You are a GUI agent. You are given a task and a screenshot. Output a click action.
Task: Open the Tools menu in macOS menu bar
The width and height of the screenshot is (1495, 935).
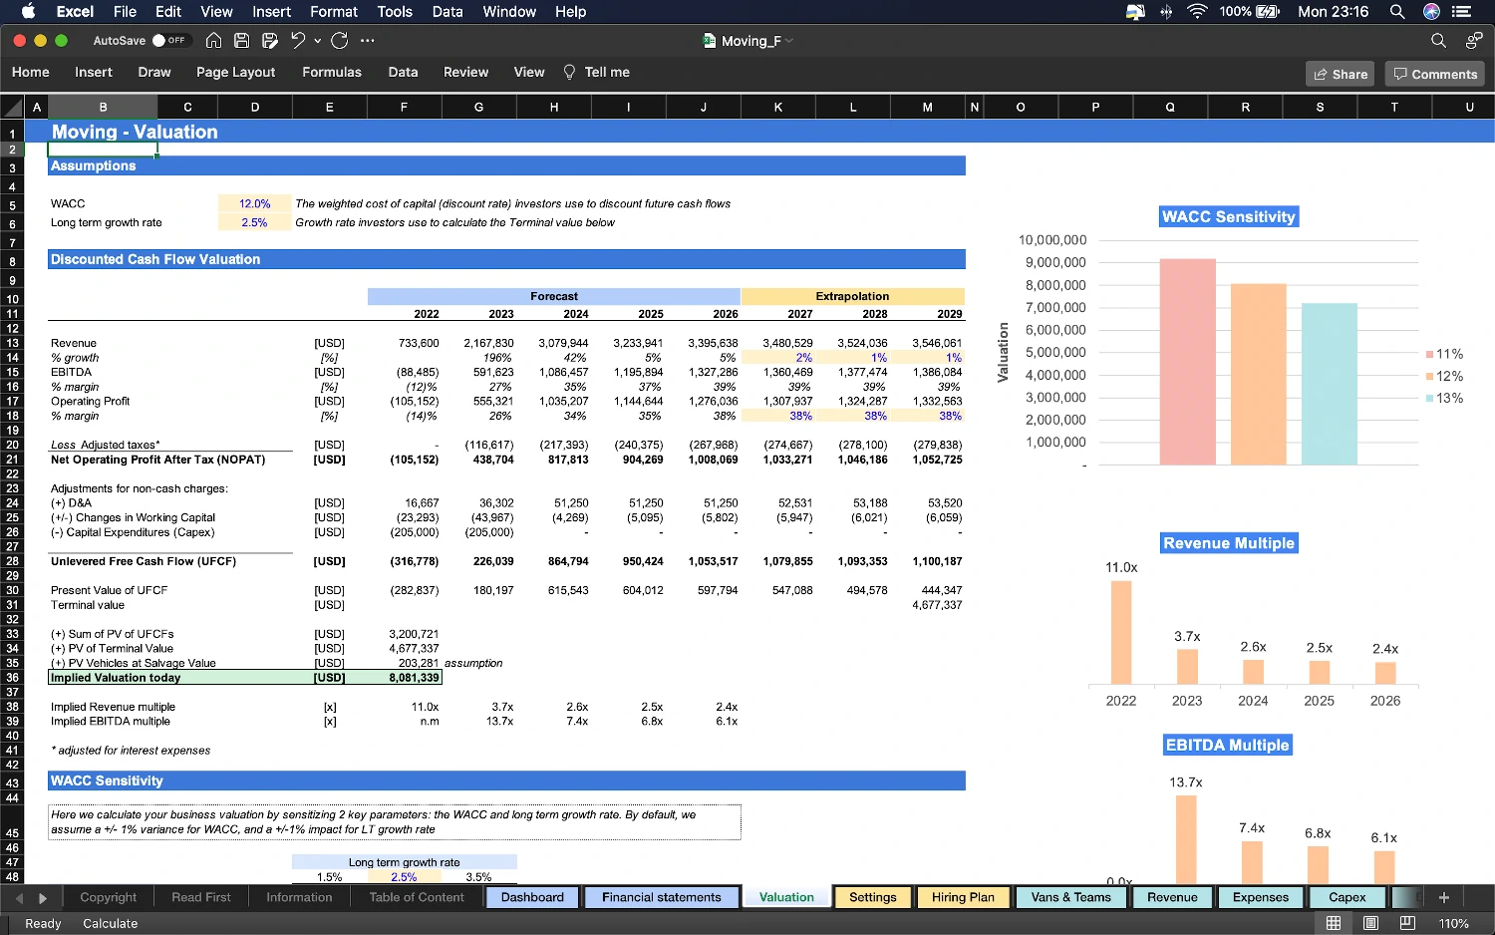pyautogui.click(x=395, y=12)
